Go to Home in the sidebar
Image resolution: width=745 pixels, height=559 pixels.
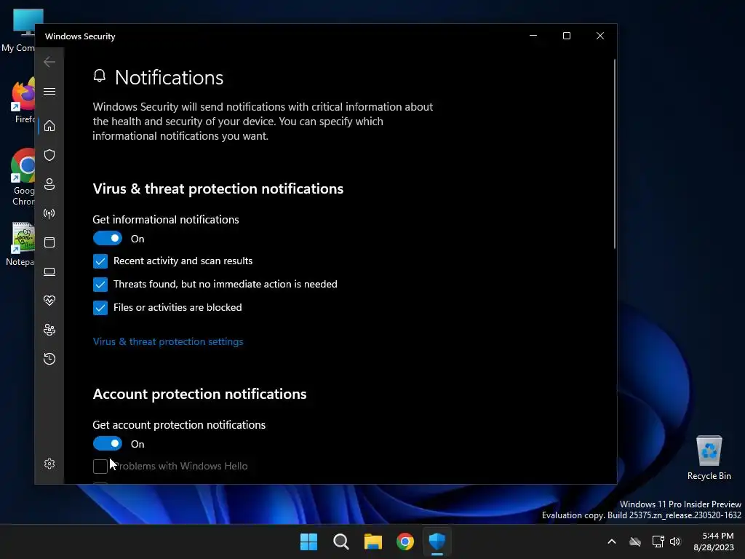pos(49,126)
